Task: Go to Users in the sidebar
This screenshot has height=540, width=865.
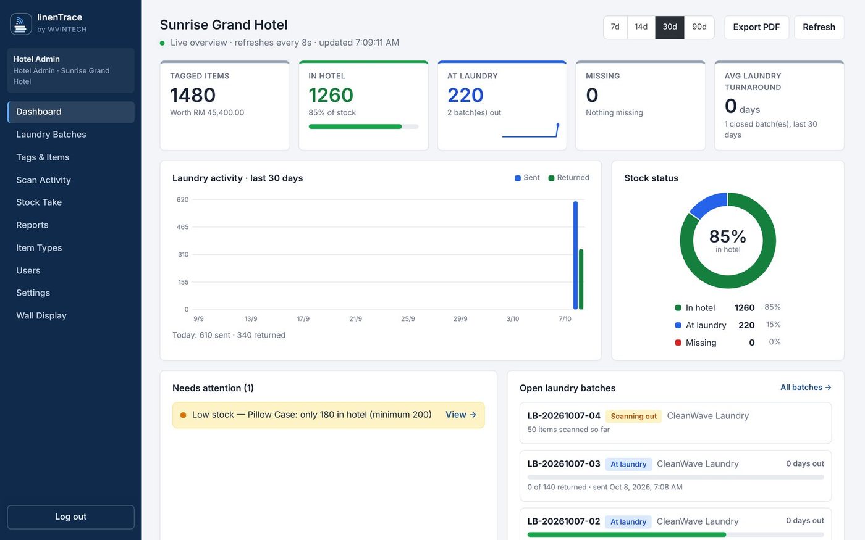Action: click(71, 271)
